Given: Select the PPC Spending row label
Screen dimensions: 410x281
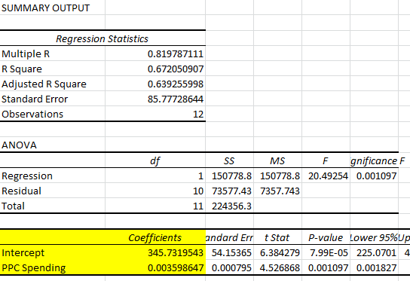Looking at the screenshot, I should (52, 267).
